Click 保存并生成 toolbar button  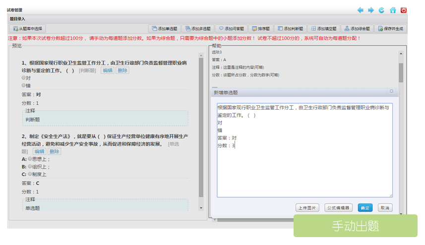390,29
